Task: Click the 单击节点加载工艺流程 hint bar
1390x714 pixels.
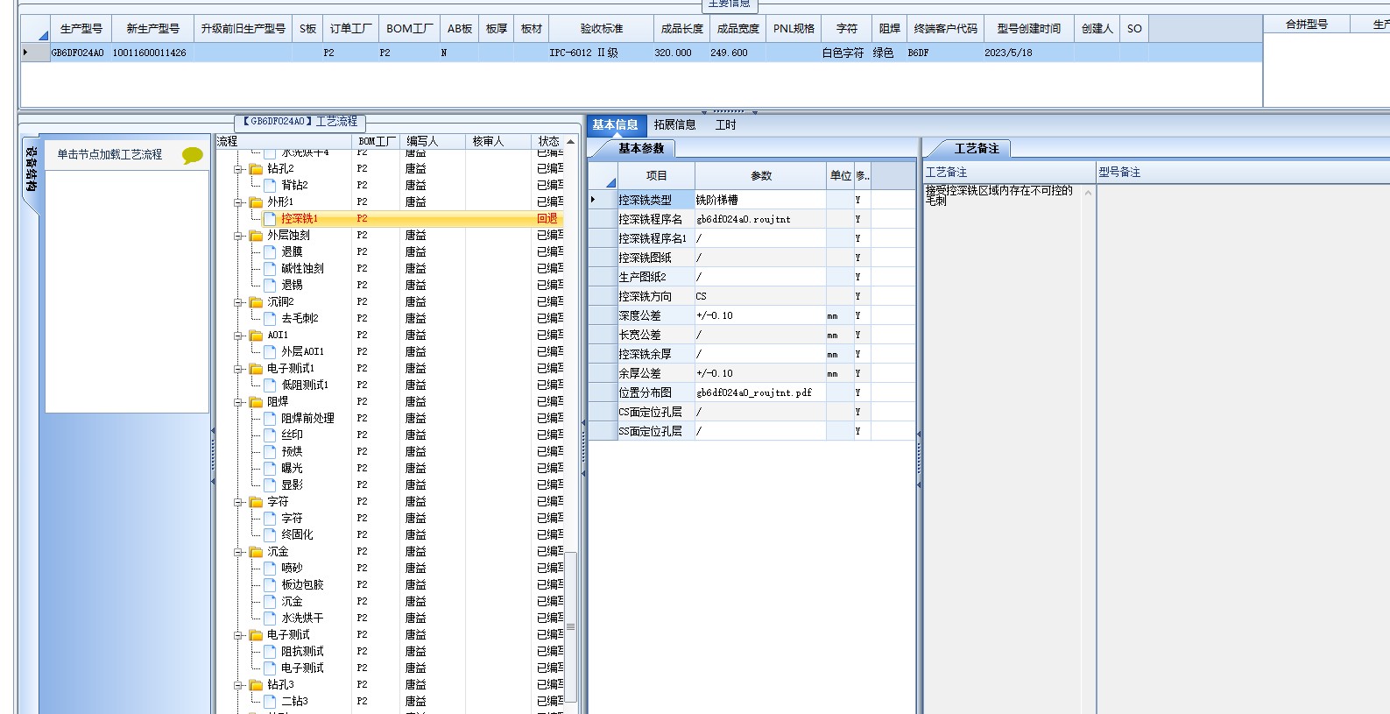Action: [x=127, y=155]
